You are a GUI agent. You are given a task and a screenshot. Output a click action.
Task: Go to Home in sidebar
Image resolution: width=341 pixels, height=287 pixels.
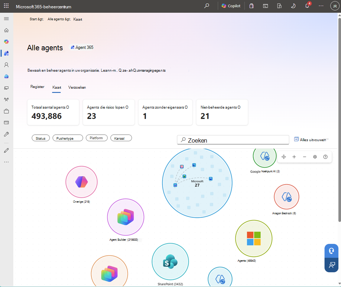[x=6, y=30]
